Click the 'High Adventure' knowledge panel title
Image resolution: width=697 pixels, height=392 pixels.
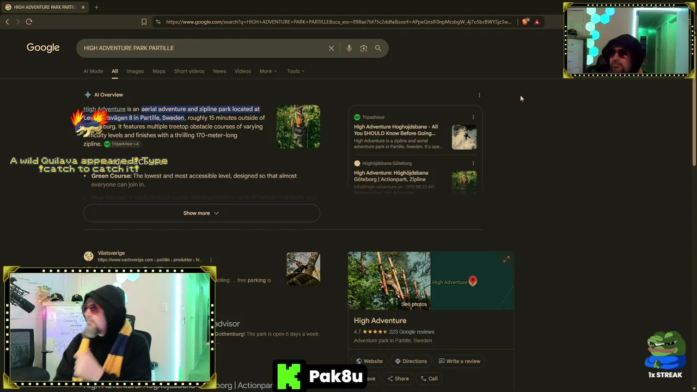click(x=380, y=321)
